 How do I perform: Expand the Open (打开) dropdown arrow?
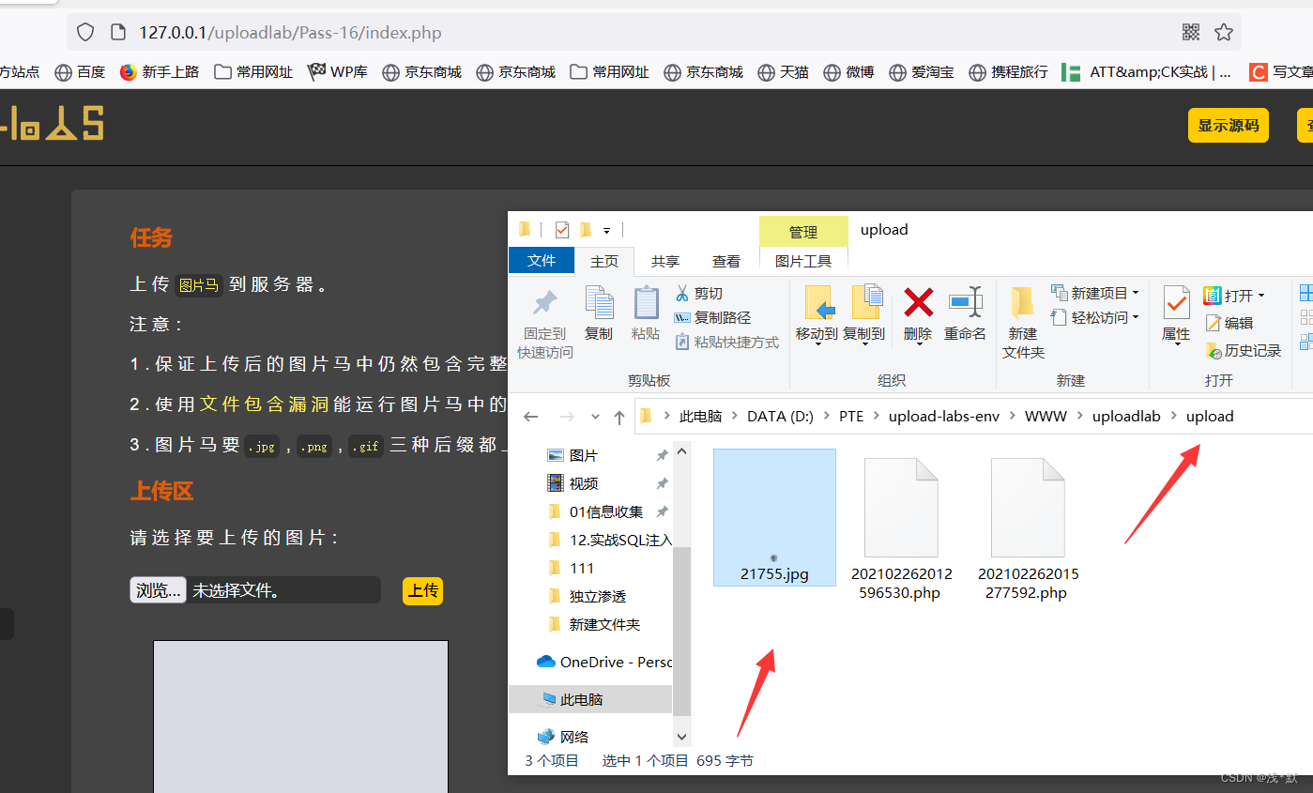(1261, 296)
